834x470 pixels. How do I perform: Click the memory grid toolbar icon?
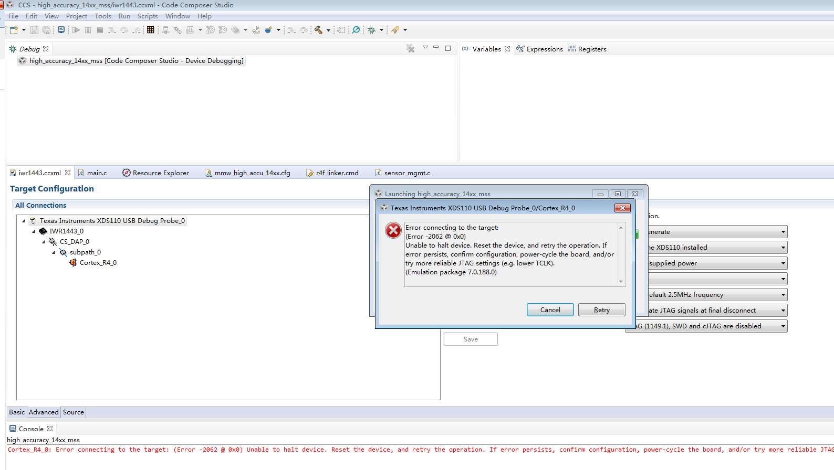pyautogui.click(x=151, y=30)
